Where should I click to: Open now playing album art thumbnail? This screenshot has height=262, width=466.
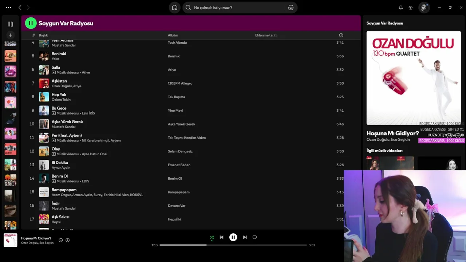tap(10, 240)
